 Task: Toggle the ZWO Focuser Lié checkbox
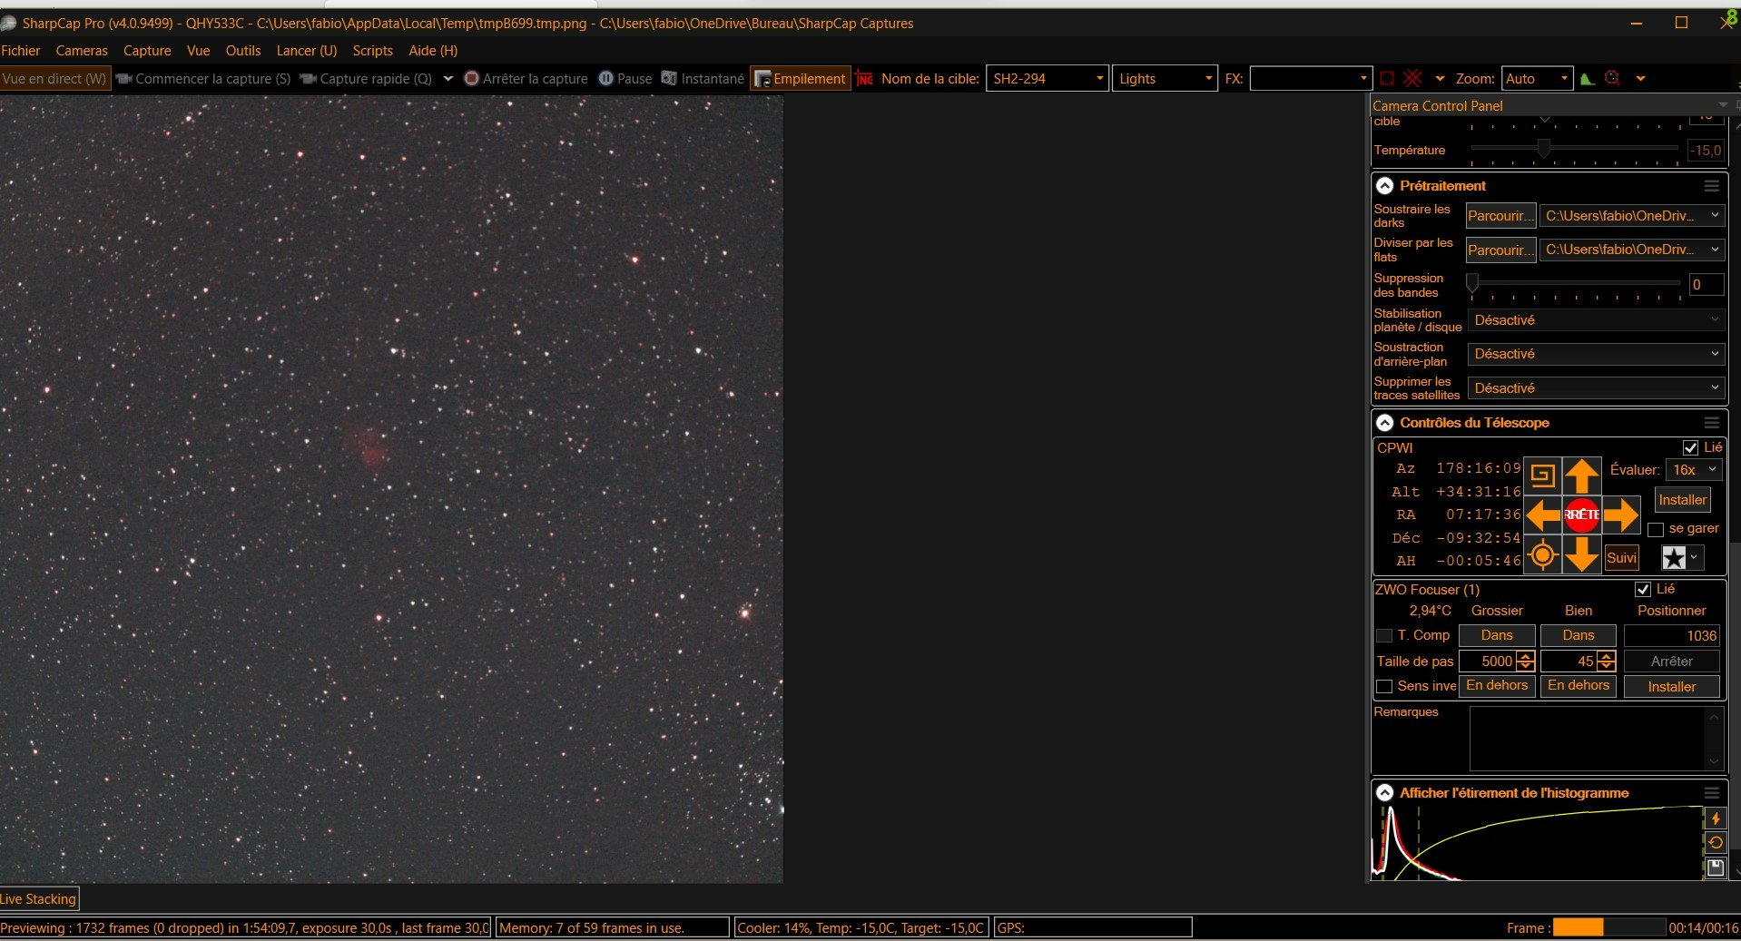click(x=1642, y=590)
